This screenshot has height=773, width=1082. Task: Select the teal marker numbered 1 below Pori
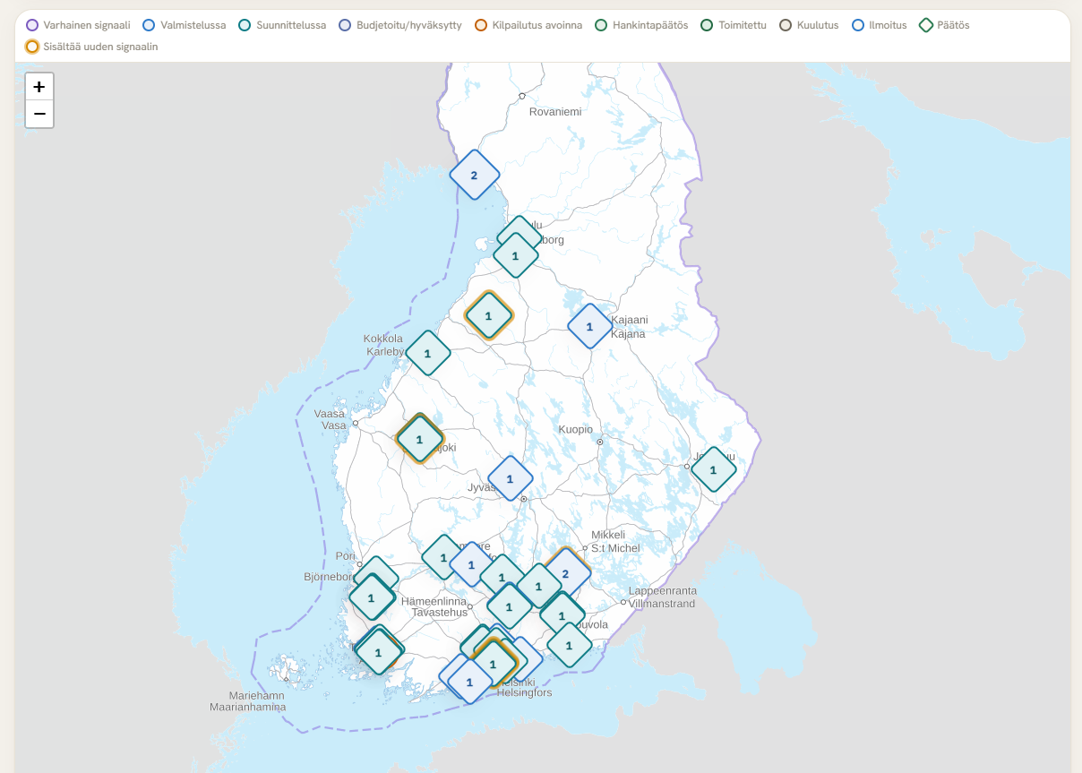[x=371, y=597]
